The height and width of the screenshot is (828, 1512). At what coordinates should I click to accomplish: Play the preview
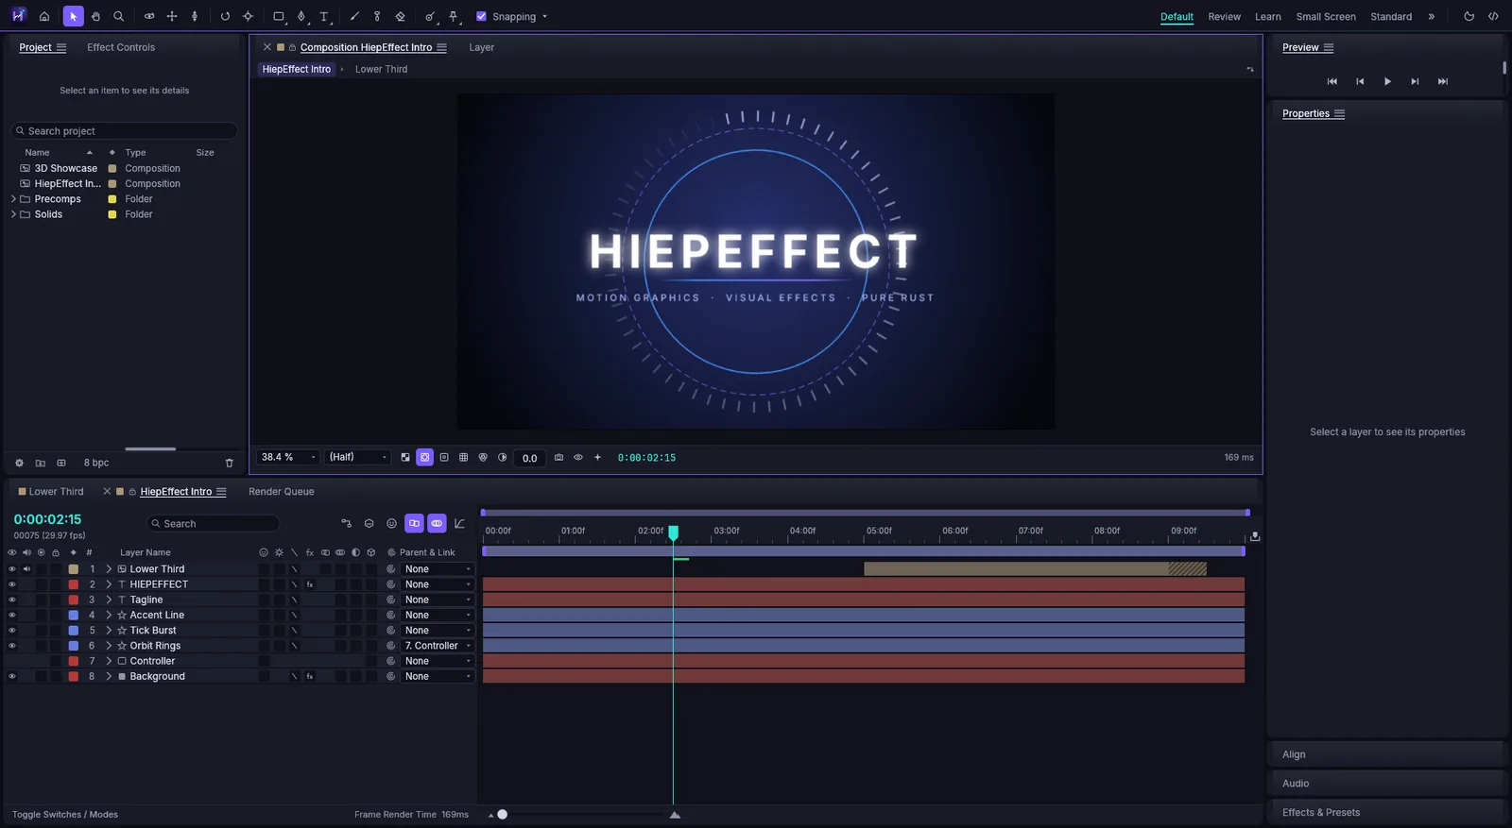[1387, 81]
